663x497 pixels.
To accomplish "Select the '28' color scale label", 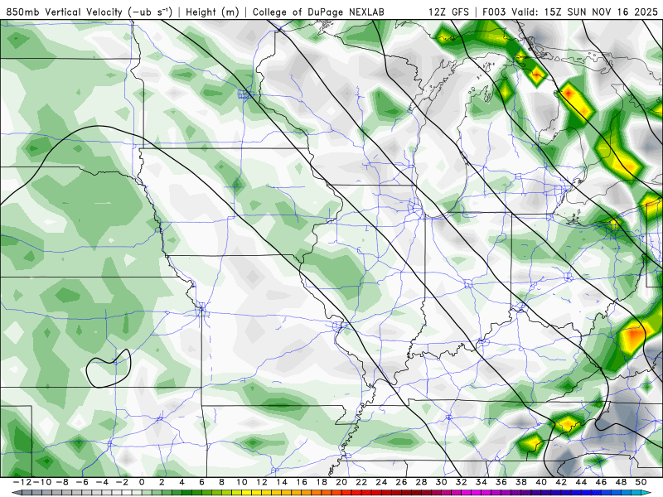I will (x=421, y=482).
